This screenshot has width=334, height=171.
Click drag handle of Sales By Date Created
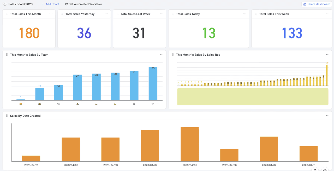[7, 116]
